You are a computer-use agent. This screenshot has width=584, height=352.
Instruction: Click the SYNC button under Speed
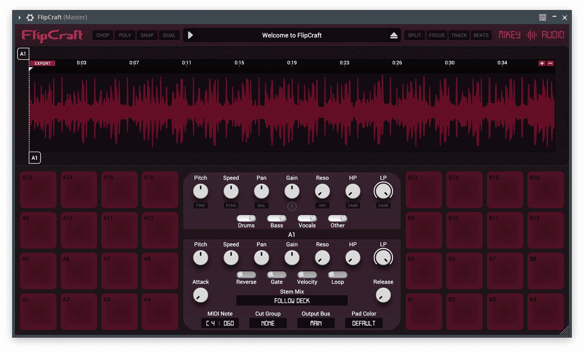pos(231,206)
